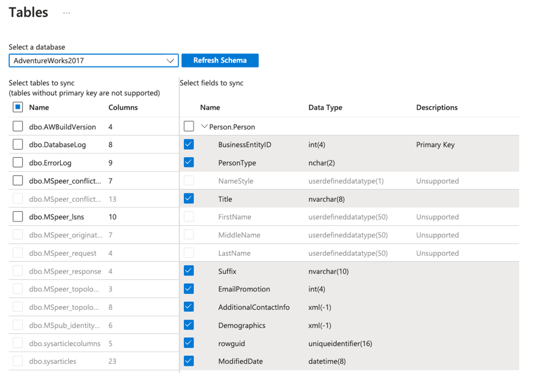Open the AdventureWorks2017 database dropdown
Screen dimensions: 541x373
click(x=94, y=61)
